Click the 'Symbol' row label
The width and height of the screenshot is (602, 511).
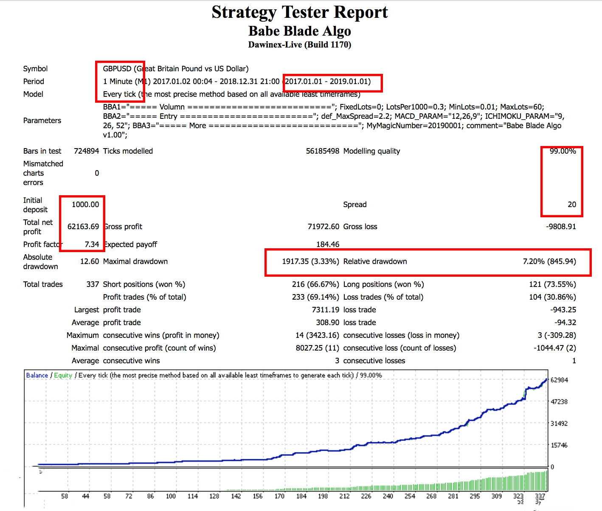(35, 69)
